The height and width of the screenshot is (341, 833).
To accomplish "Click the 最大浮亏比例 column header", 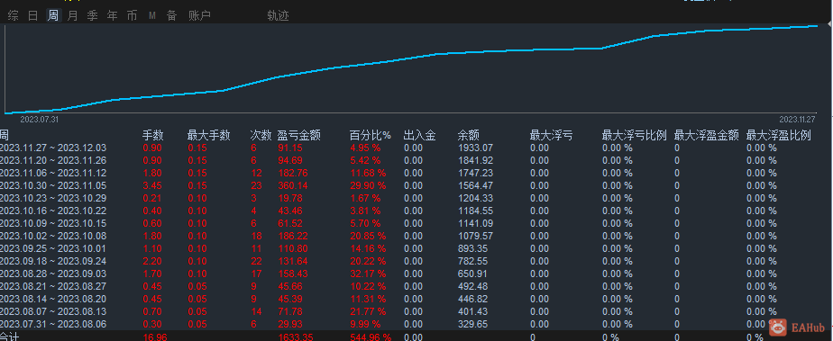I will point(634,135).
